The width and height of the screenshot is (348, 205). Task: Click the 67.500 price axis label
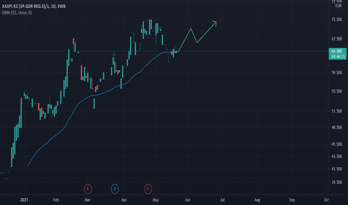[337, 39]
